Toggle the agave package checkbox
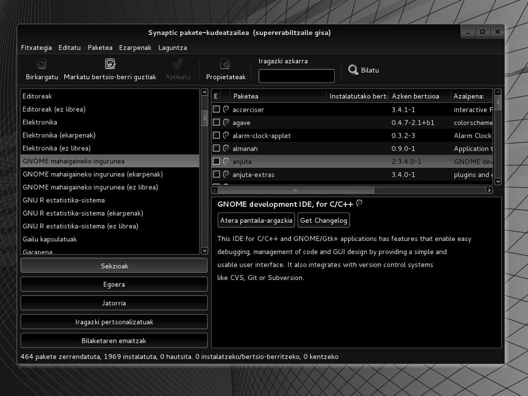Image resolution: width=528 pixels, height=396 pixels. [x=217, y=122]
